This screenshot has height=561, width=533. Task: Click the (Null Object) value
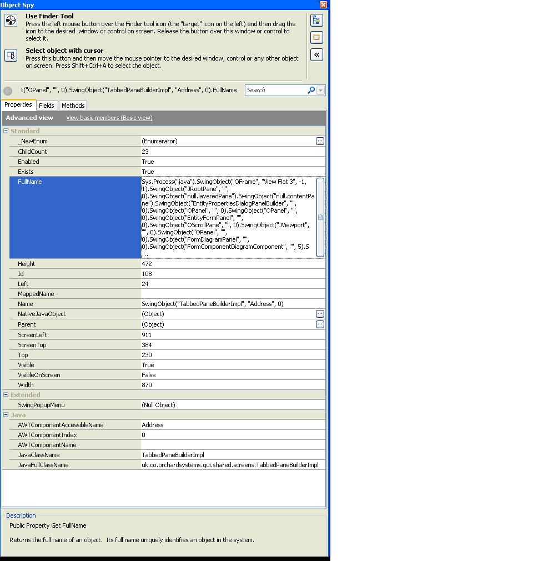tap(158, 405)
